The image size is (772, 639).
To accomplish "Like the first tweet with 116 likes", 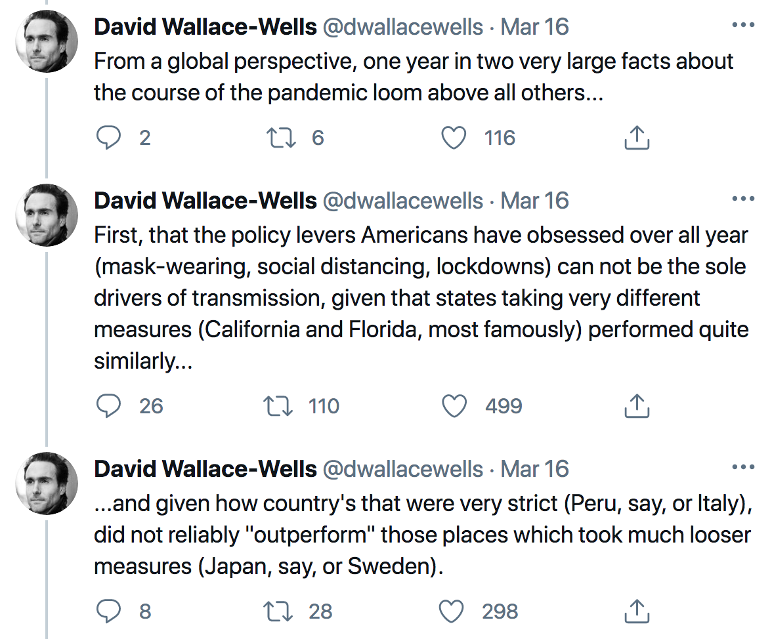I will click(453, 138).
